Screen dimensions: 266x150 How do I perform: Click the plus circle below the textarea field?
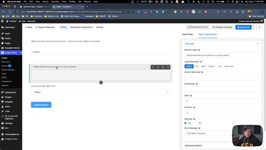(x=101, y=82)
